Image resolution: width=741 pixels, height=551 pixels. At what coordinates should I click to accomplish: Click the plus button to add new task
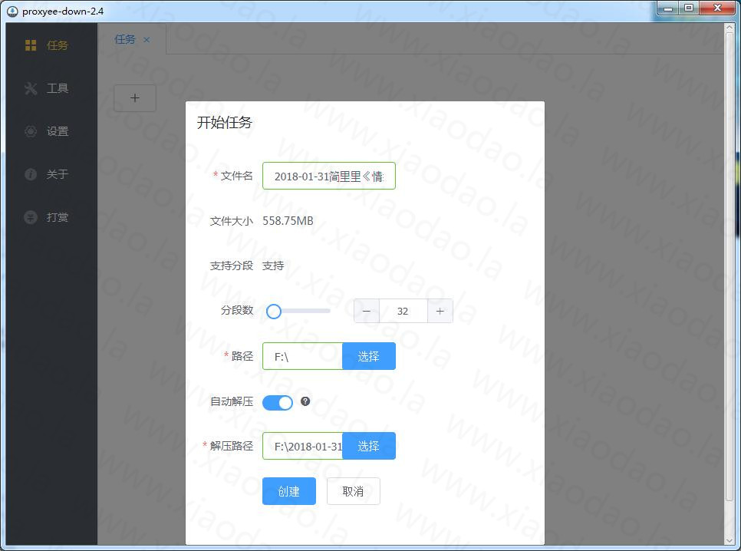[x=135, y=98]
